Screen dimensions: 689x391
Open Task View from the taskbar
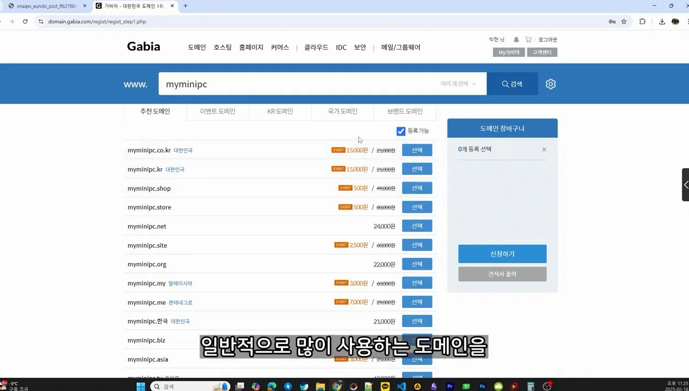point(240,386)
